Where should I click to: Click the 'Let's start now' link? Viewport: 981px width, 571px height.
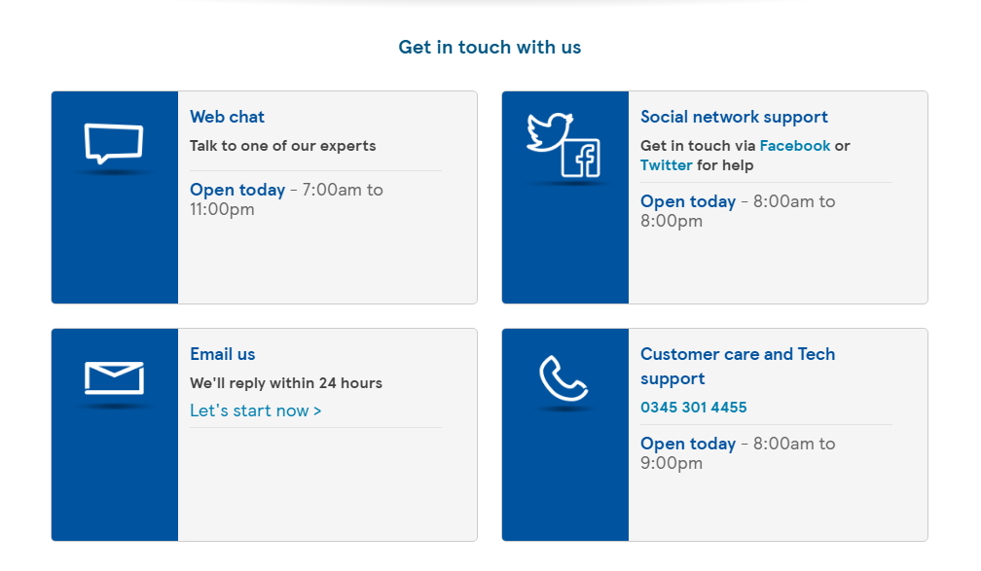click(255, 410)
